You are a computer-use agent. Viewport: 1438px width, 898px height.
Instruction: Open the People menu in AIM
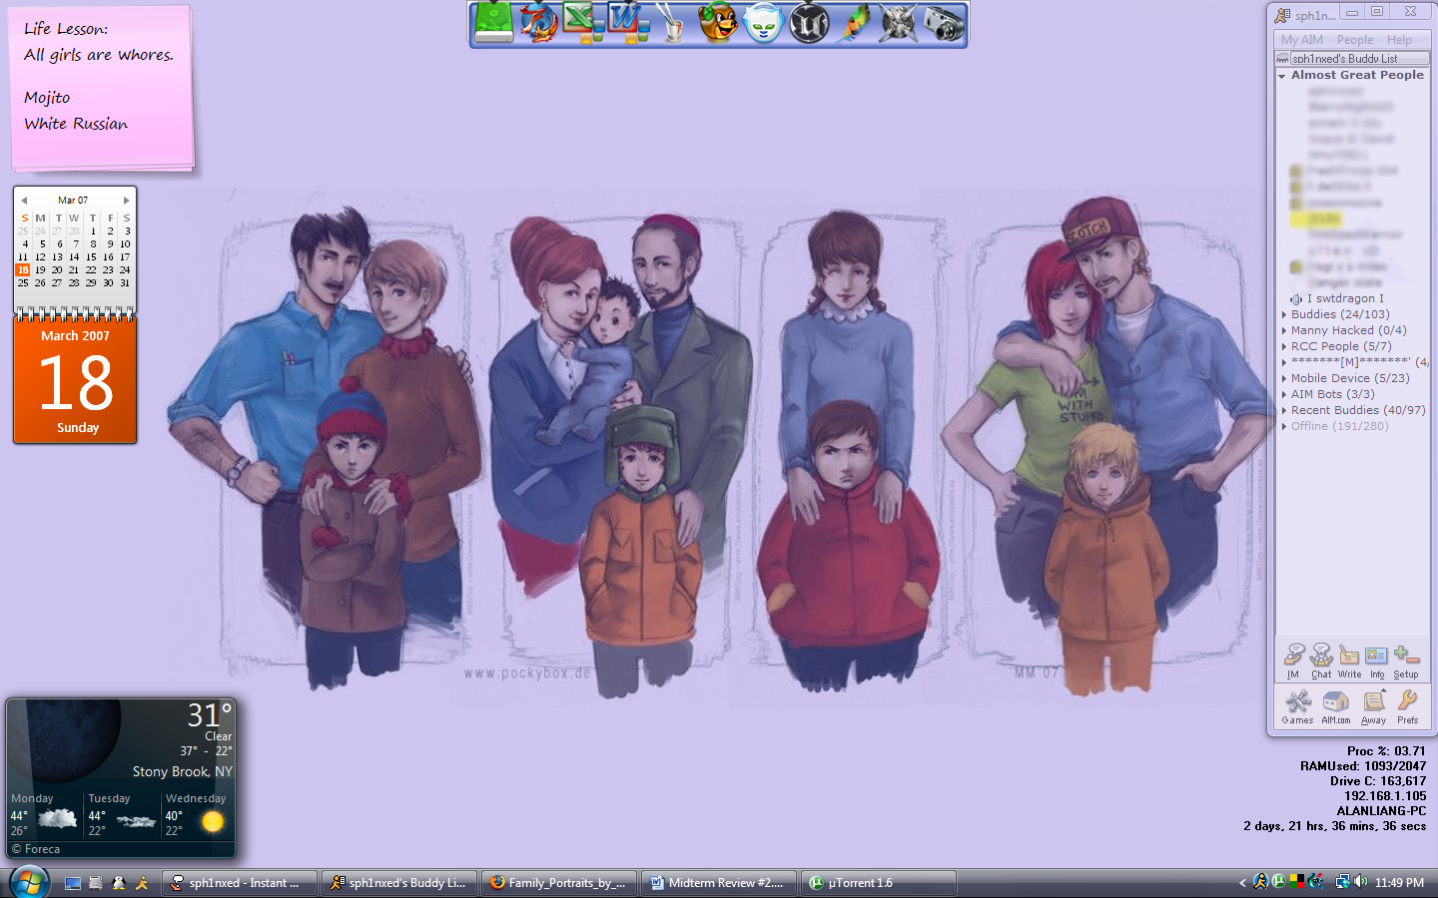1354,40
